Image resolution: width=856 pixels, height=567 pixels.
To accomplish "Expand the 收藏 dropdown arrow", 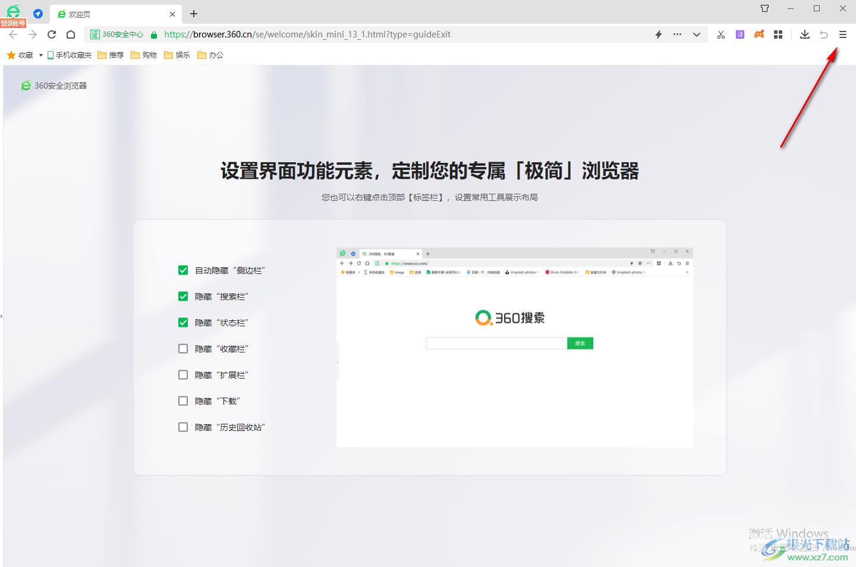I will point(40,55).
